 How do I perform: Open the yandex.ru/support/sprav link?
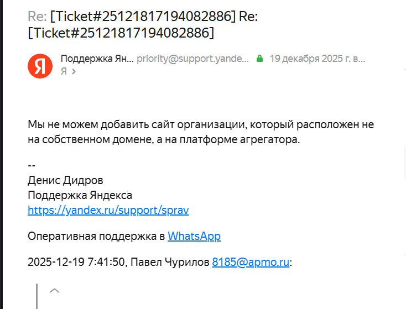click(x=108, y=210)
